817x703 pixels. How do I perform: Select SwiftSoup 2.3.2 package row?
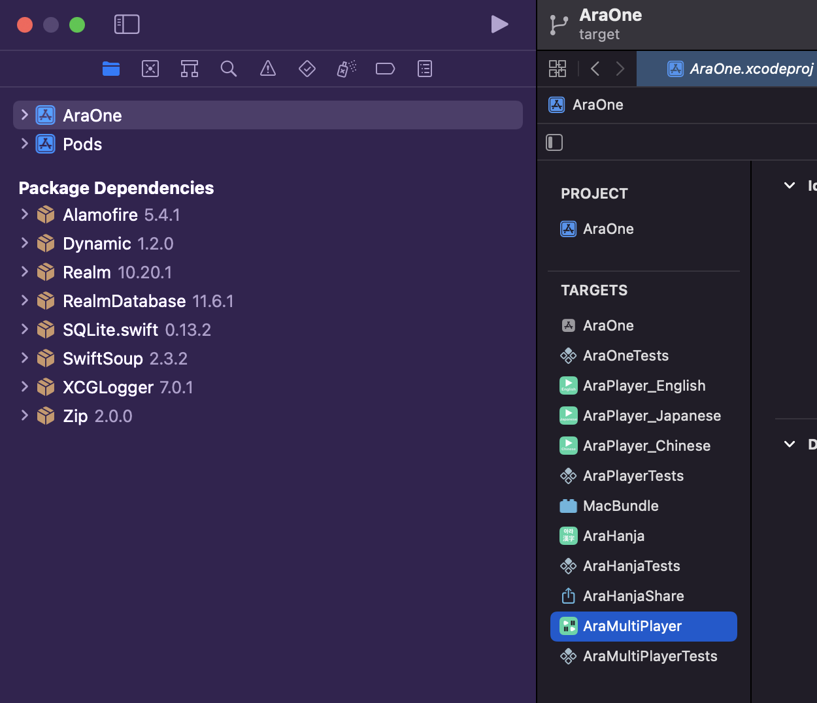[268, 358]
